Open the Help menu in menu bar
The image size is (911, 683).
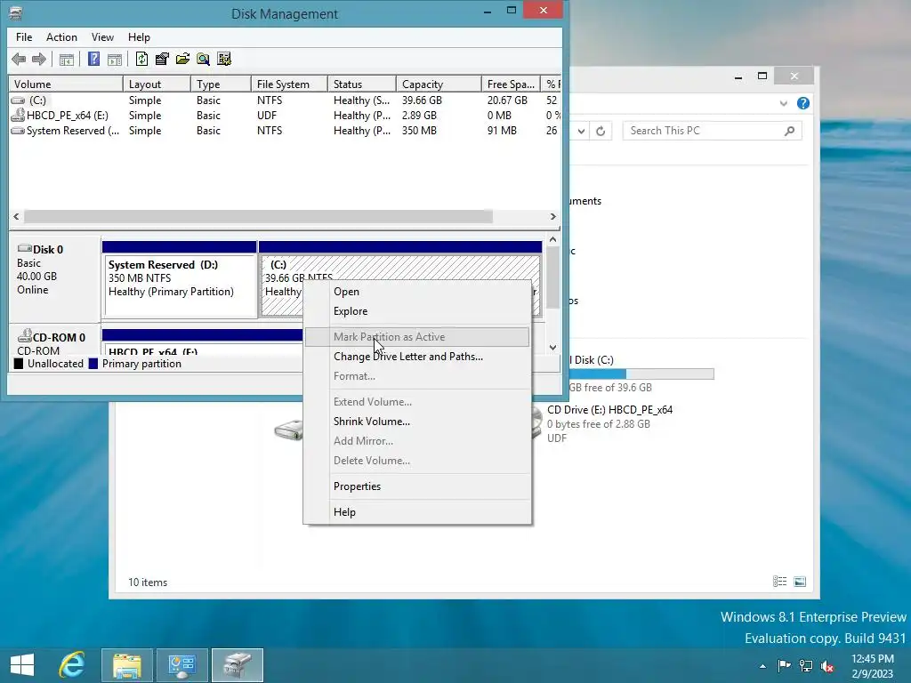point(139,37)
